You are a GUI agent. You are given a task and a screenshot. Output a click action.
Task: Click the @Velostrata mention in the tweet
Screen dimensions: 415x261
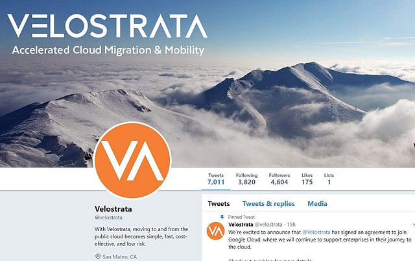coord(316,232)
